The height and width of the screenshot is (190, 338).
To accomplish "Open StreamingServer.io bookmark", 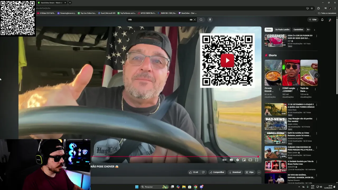I will point(66,13).
